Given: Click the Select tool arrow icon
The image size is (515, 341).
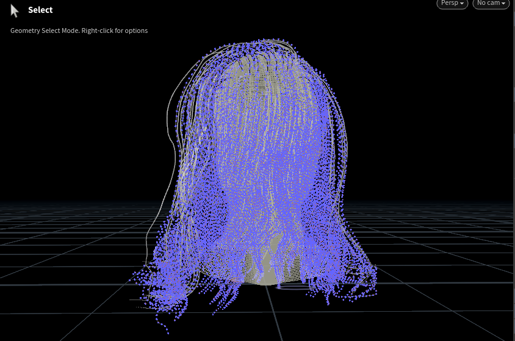Looking at the screenshot, I should pyautogui.click(x=15, y=10).
